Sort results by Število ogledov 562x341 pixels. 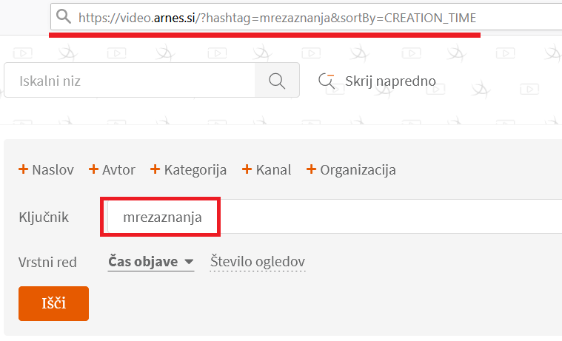click(258, 261)
